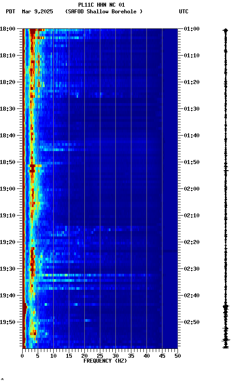The width and height of the screenshot is (245, 384).
Task: Click the "5" frequency axis tick label
Action: click(x=38, y=356)
